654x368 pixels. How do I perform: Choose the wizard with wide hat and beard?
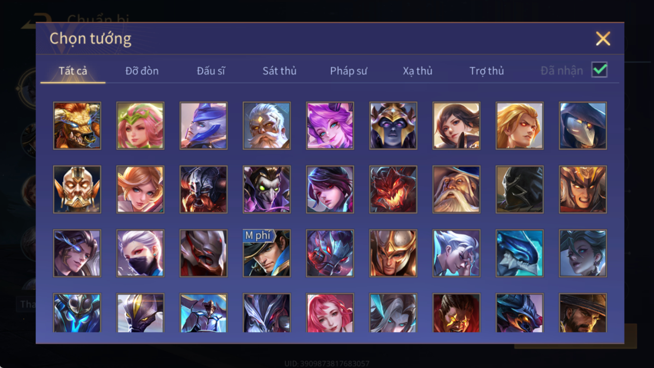coord(456,190)
